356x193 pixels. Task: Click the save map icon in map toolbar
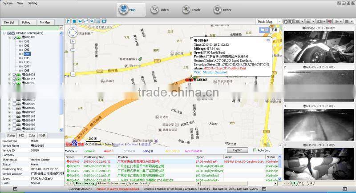[x=104, y=21]
